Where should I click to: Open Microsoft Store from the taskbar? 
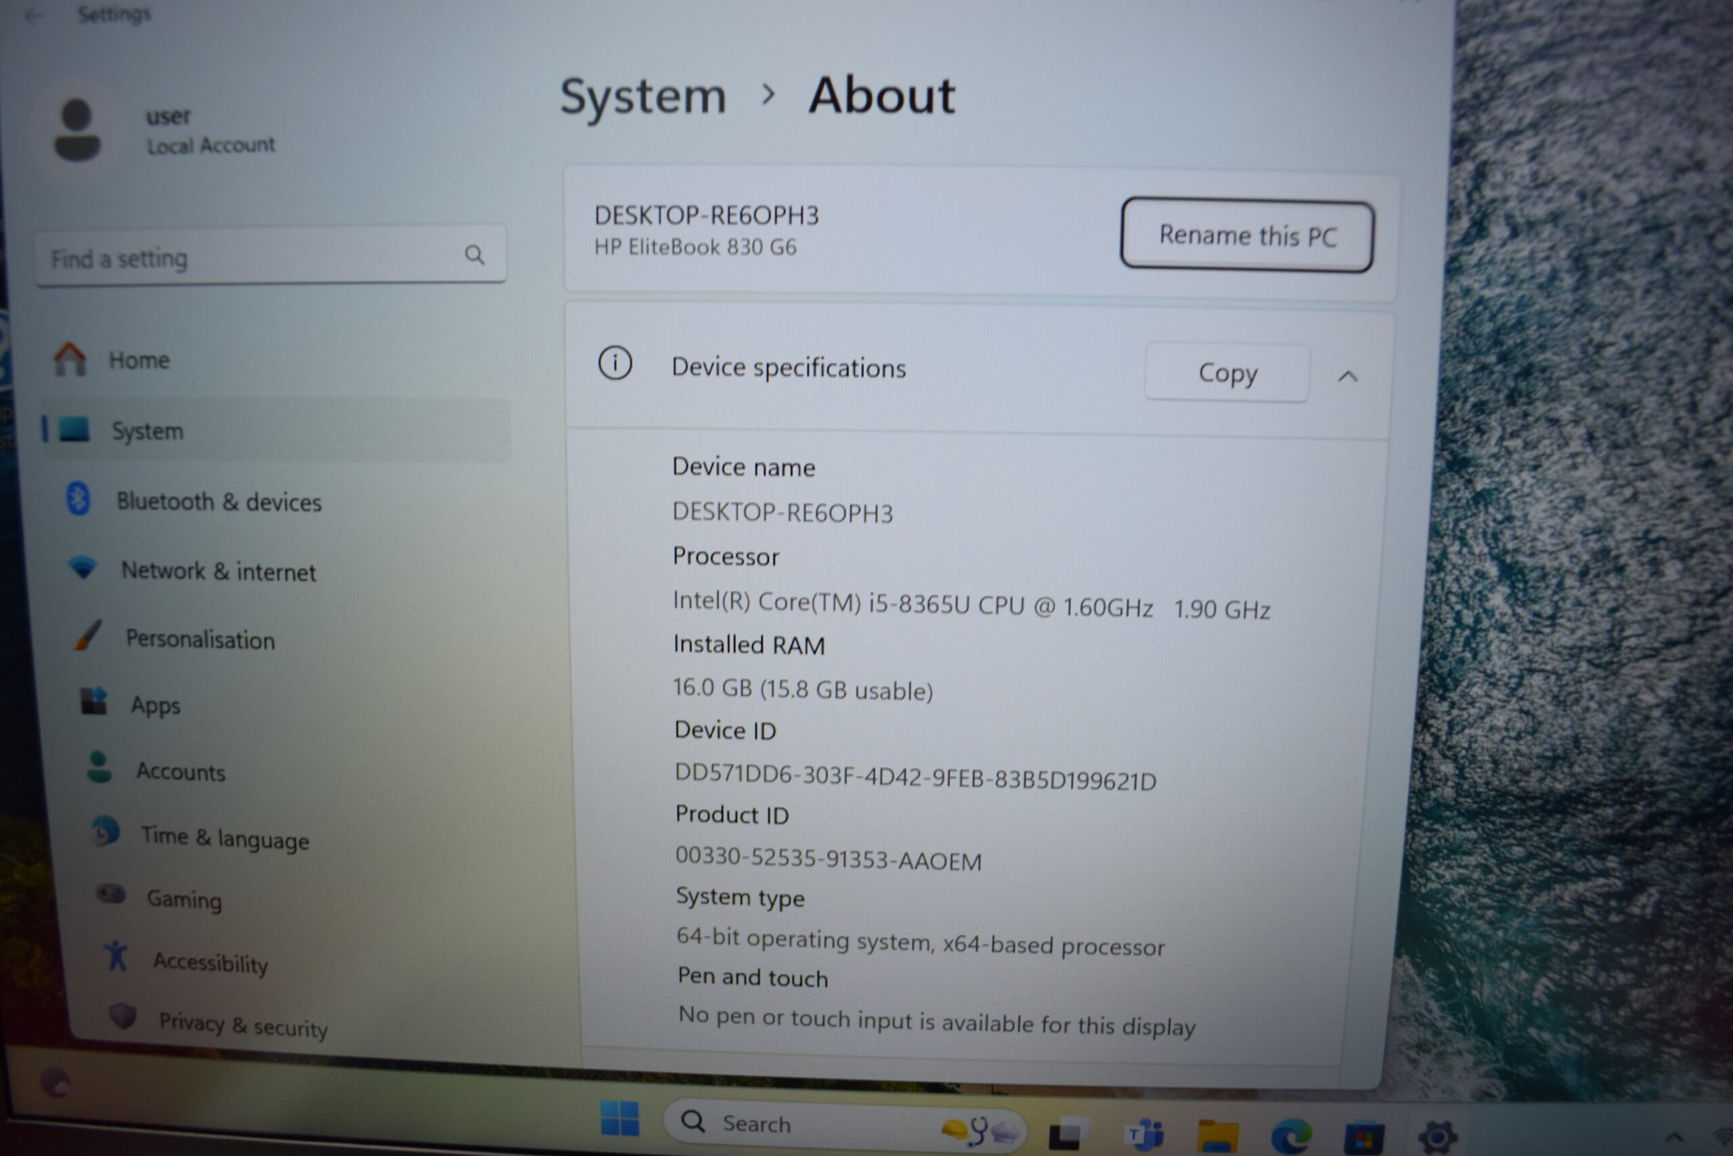pos(1364,1138)
